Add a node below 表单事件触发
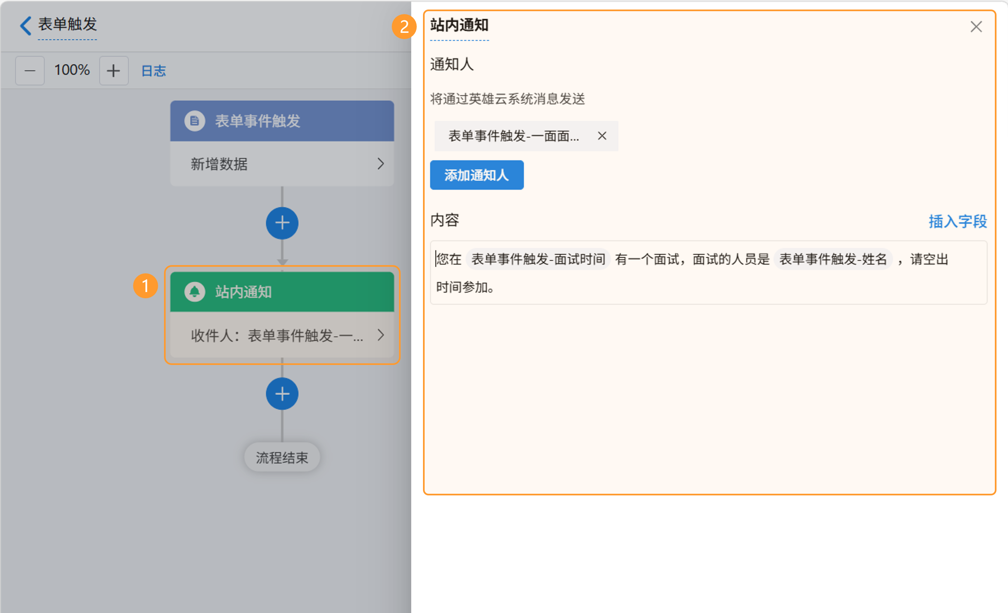 click(282, 223)
